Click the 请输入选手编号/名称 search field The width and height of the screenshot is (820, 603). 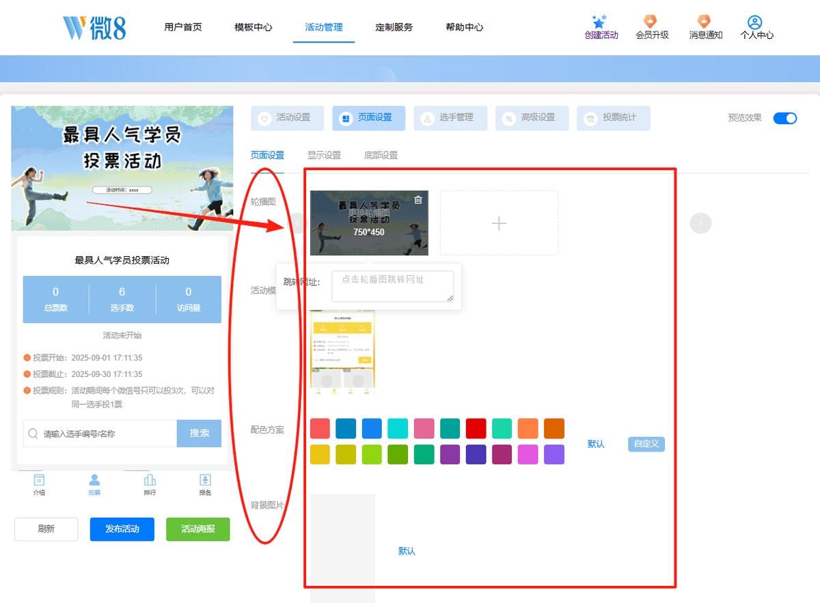(100, 434)
